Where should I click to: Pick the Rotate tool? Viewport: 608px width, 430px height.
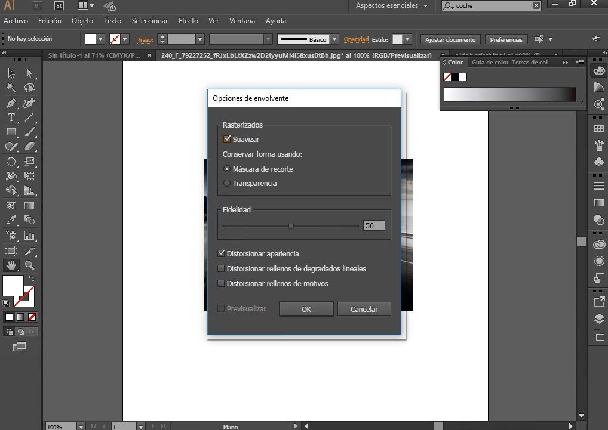pos(11,162)
